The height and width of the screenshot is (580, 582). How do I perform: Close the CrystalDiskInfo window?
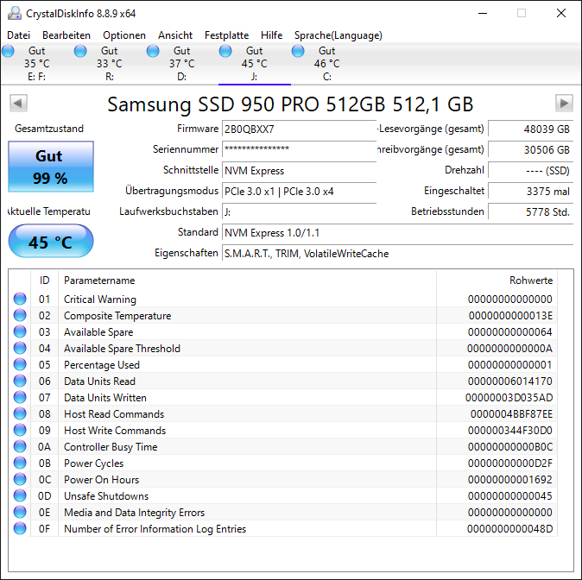[561, 13]
